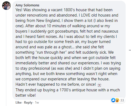Open the three-dot comment options menu

pos(130,50)
